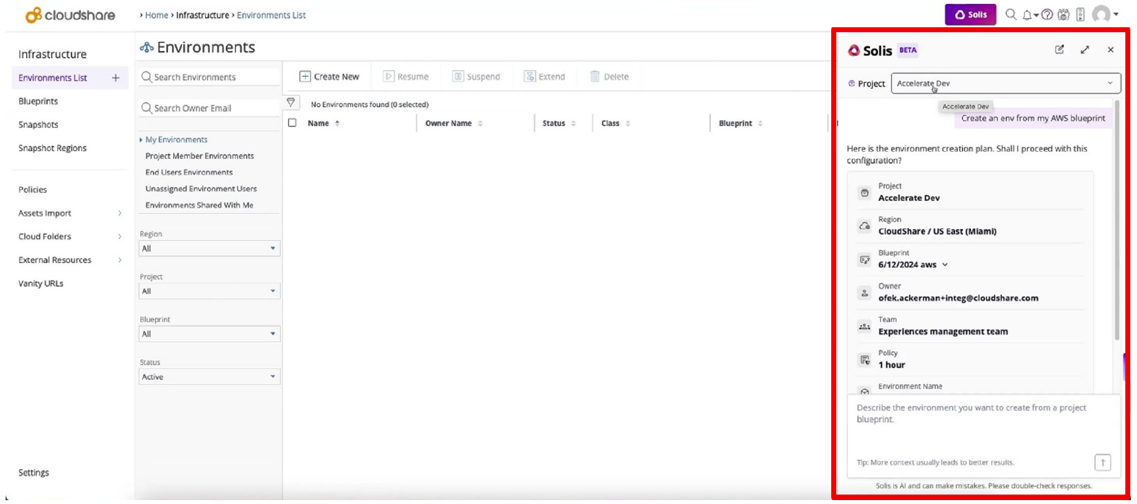The height and width of the screenshot is (504, 1137).
Task: Click the Search Environments field
Action: [x=209, y=77]
